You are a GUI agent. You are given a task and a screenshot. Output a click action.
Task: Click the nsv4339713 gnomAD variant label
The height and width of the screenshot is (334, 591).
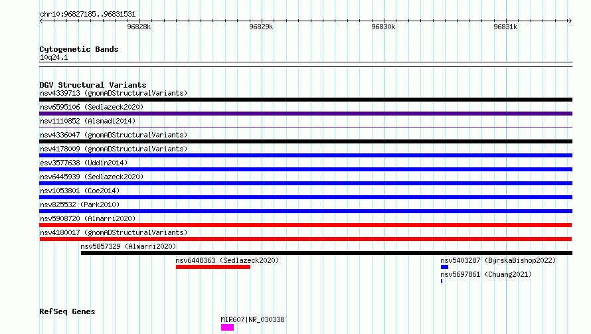coord(114,93)
